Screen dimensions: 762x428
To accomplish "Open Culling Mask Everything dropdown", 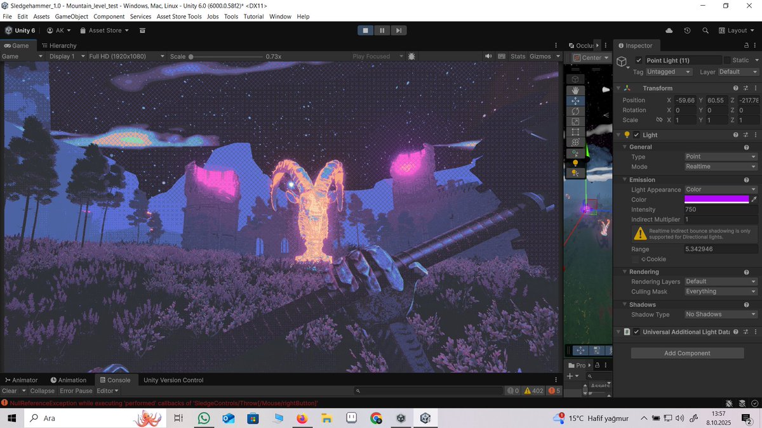I will point(721,292).
